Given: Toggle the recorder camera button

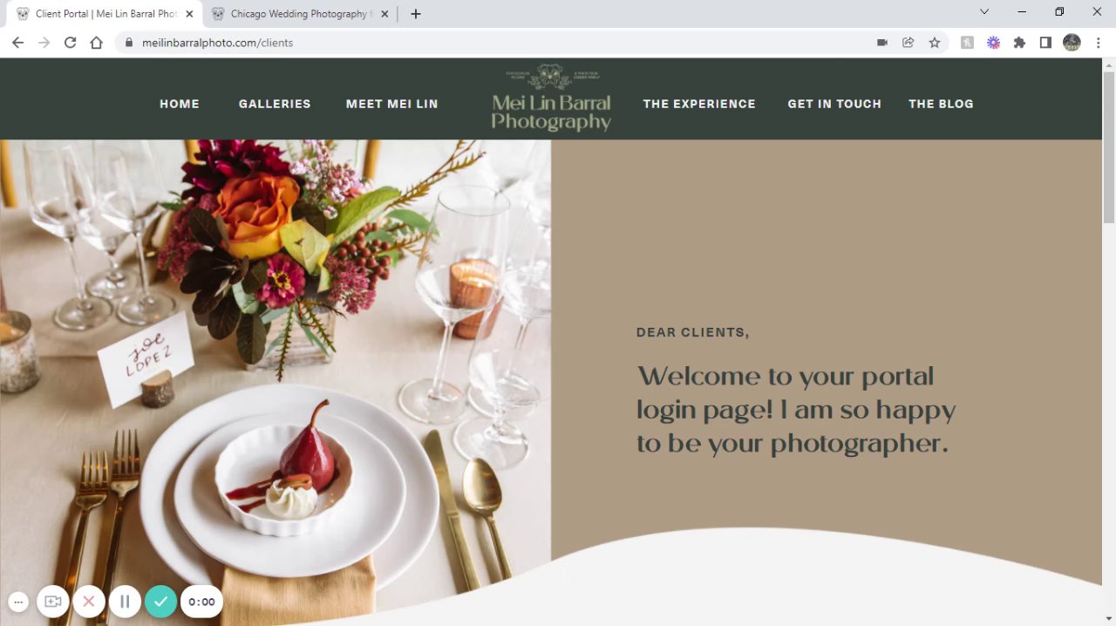Looking at the screenshot, I should click(52, 602).
